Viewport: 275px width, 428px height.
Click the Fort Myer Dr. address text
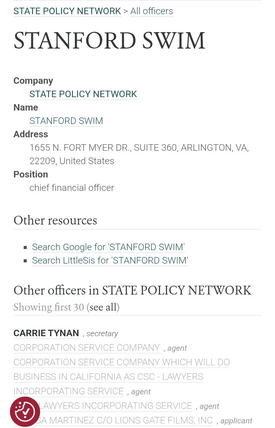139,148
